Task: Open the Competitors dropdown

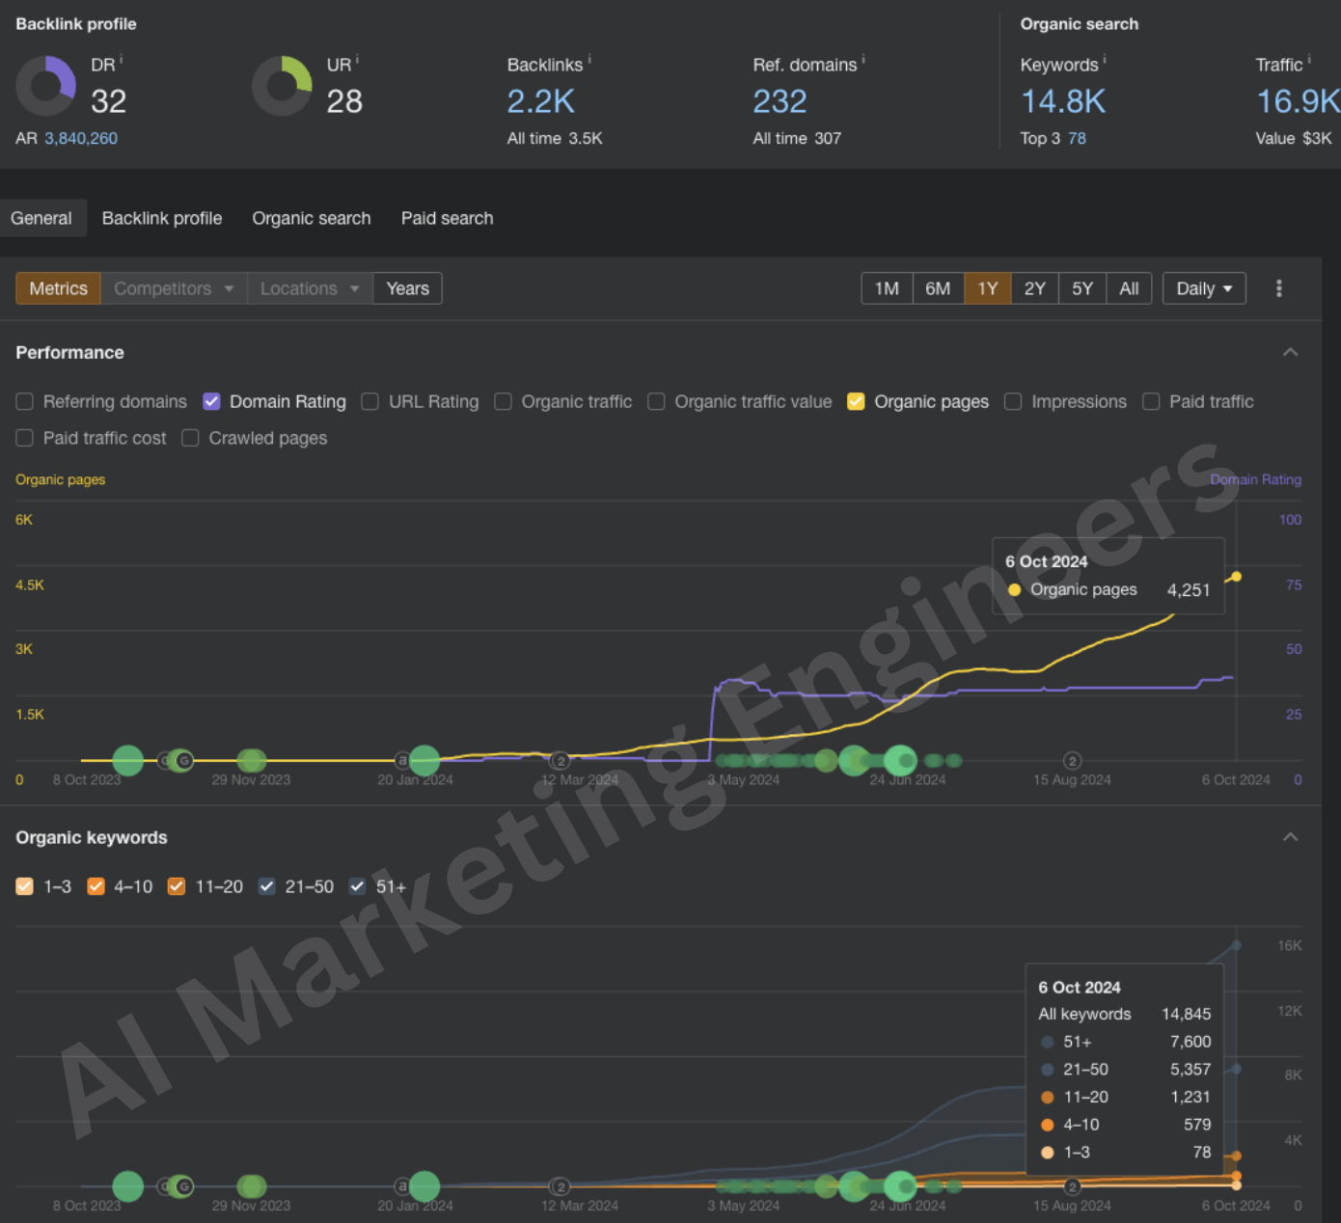Action: coord(174,288)
